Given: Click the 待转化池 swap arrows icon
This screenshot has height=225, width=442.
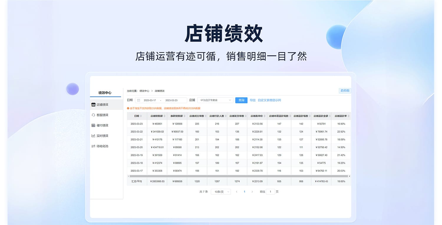Looking at the screenshot, I should [x=93, y=146].
